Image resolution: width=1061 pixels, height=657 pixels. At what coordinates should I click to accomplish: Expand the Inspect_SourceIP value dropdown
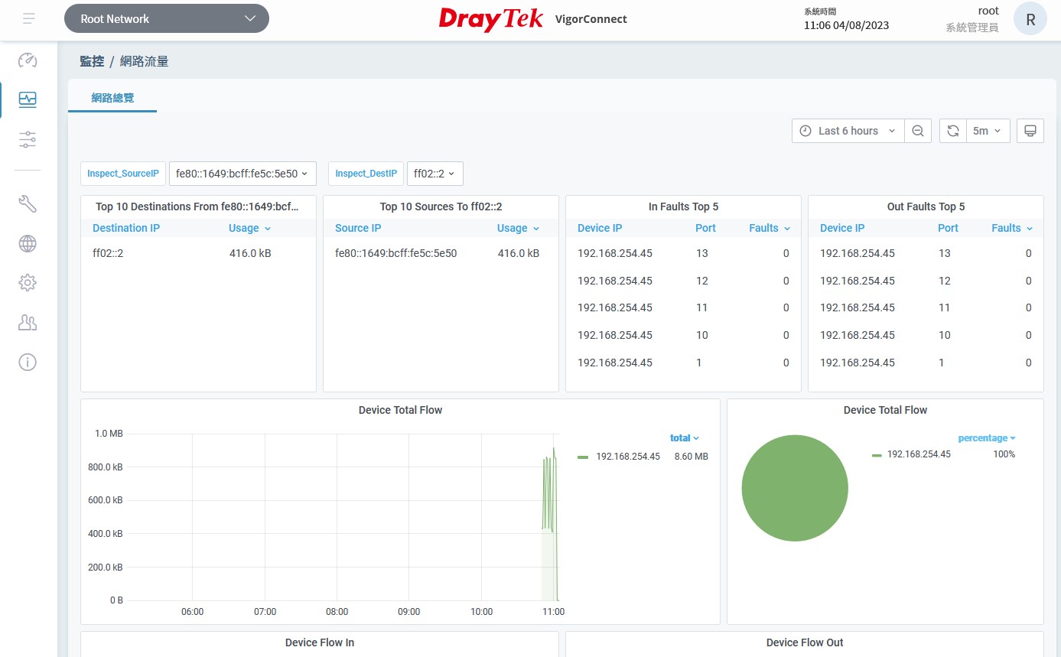point(242,174)
